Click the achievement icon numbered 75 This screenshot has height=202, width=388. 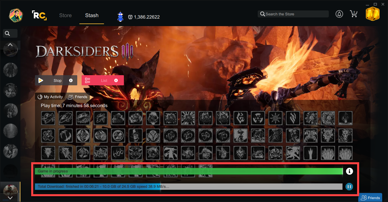tap(223, 136)
